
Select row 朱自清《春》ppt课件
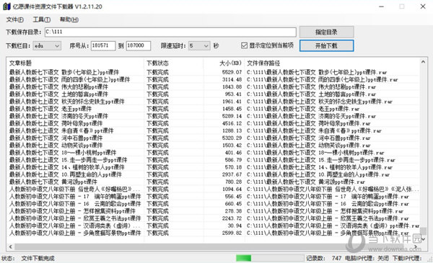(x=213, y=130)
